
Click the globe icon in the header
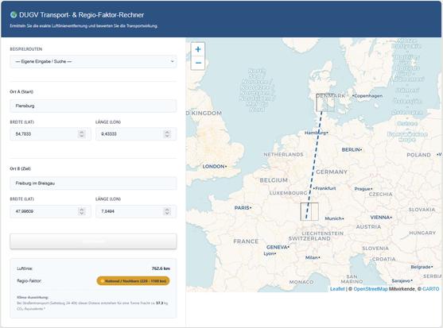point(14,14)
